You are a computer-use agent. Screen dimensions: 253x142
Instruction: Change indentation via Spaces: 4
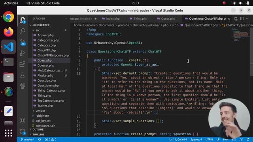click(196, 139)
